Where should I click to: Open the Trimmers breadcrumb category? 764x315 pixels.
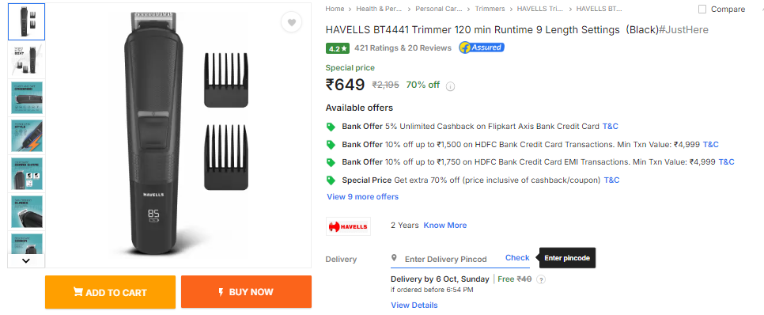pyautogui.click(x=490, y=9)
